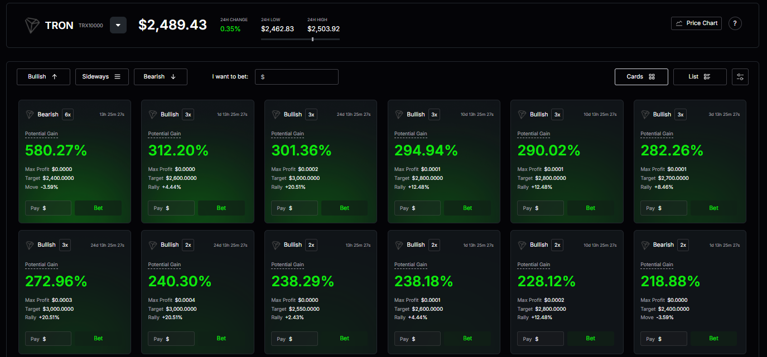Place Bet on the 312.20% card
The image size is (767, 357).
(221, 208)
